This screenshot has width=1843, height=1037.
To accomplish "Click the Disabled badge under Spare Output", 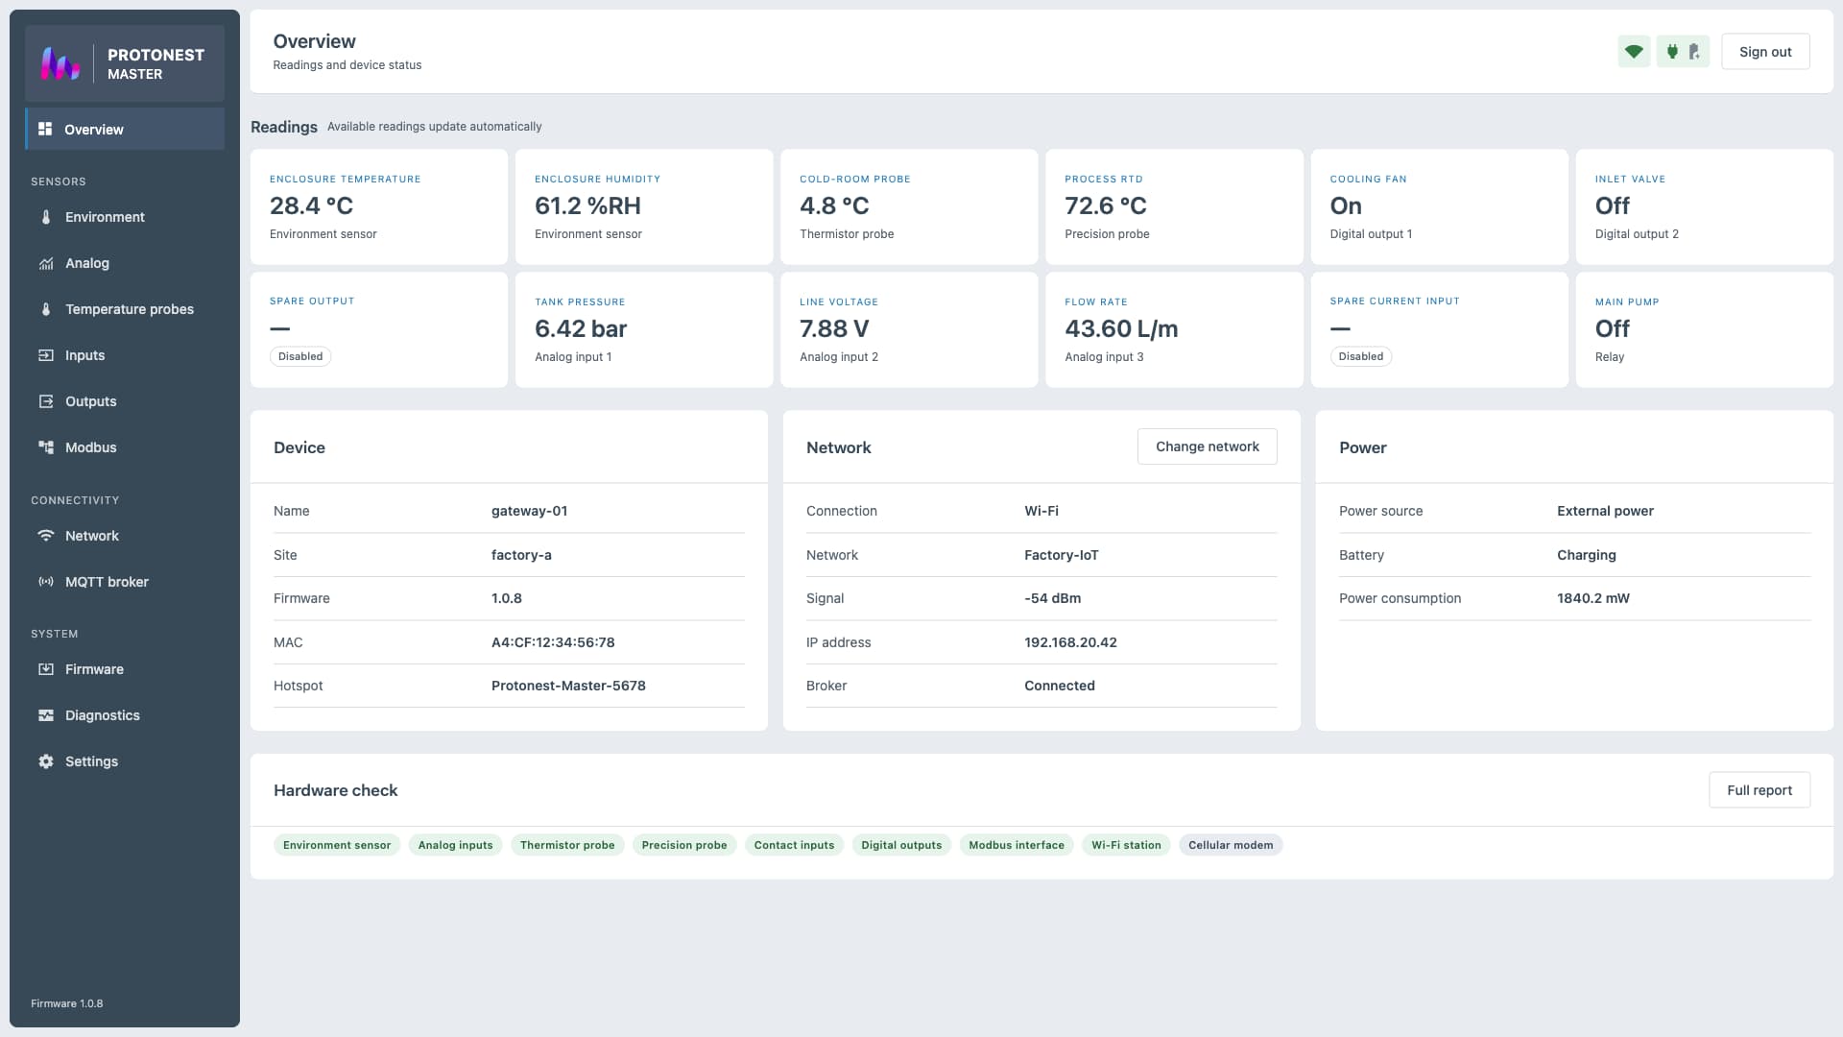I will tap(300, 356).
